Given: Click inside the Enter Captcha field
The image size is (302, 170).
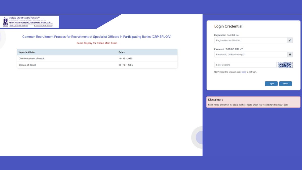Looking at the screenshot, I should [245, 65].
